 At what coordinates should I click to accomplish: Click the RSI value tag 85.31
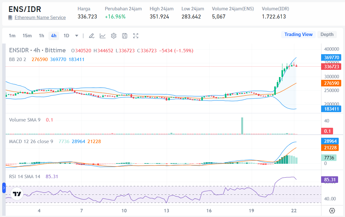coord(330,180)
